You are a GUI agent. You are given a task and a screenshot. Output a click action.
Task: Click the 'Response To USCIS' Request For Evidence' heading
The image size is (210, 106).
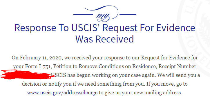(105, 28)
